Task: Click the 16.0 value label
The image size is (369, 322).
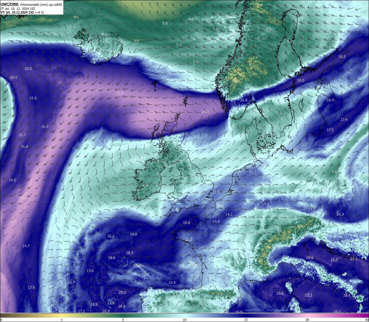Action: (12, 180)
